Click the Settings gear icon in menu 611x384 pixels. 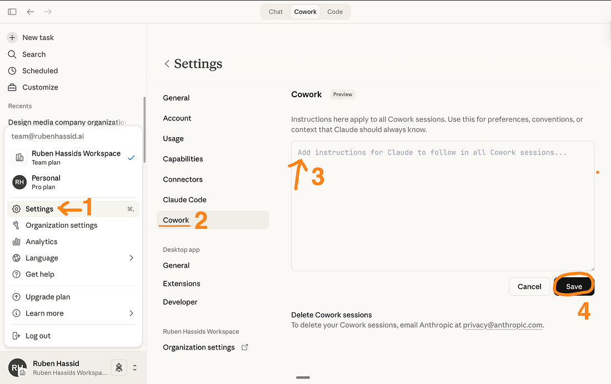pos(16,209)
